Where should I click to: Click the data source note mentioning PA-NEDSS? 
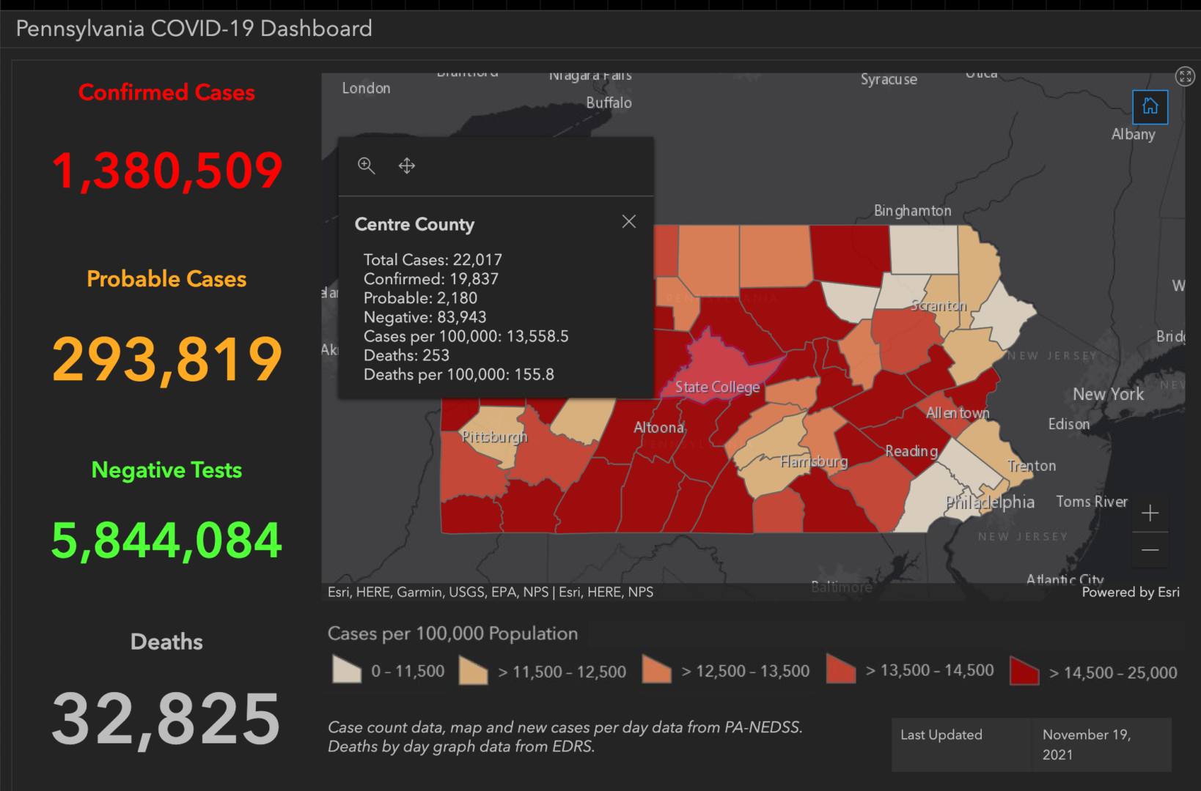(x=565, y=737)
